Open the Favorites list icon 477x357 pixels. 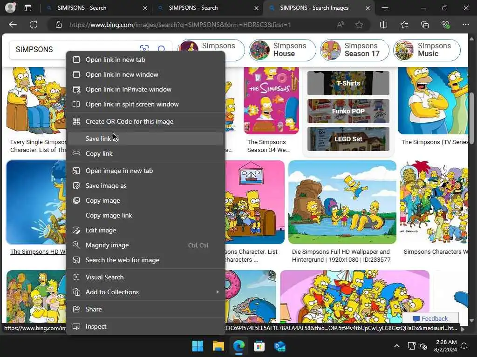point(404,25)
